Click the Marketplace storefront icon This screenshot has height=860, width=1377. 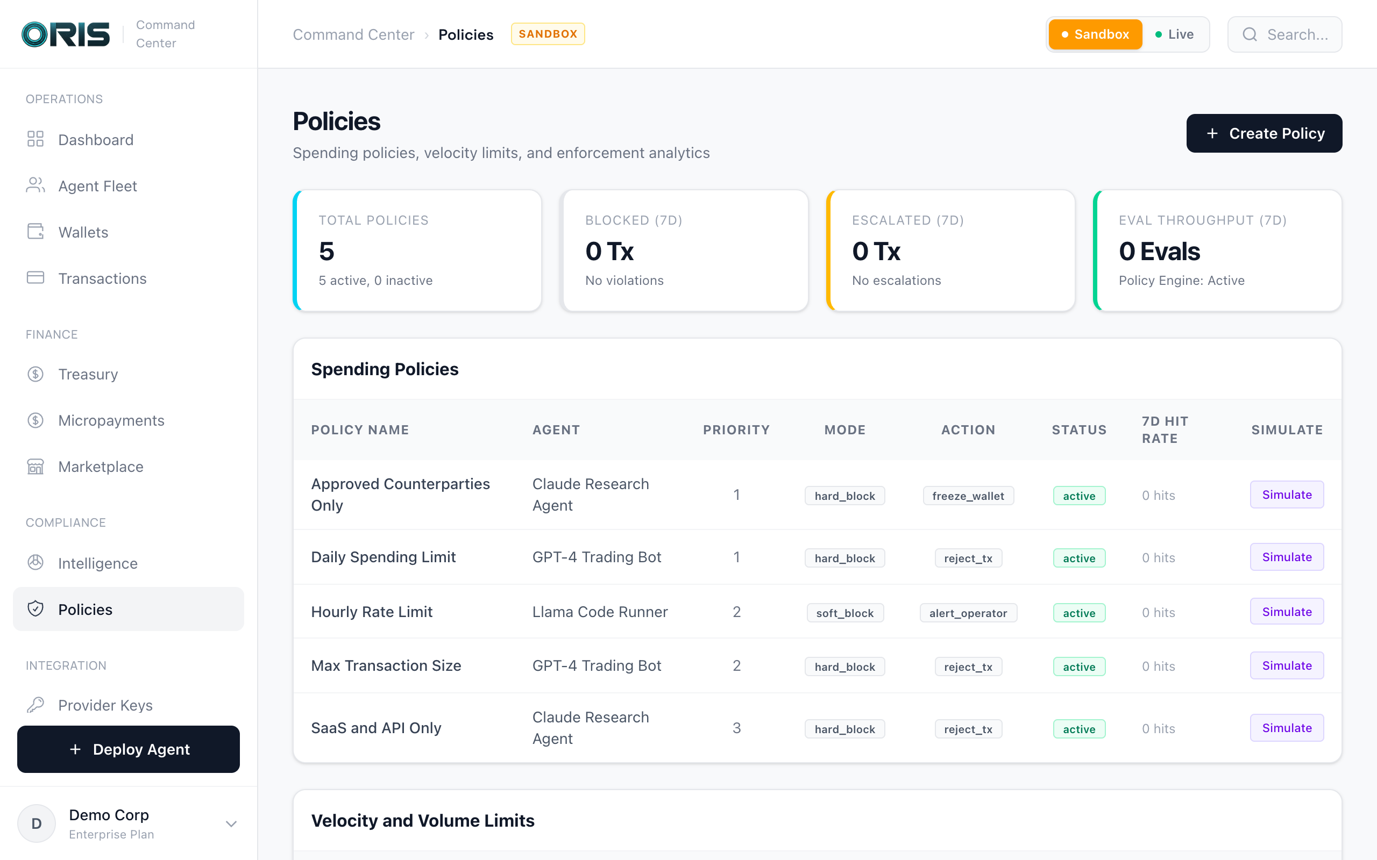point(36,467)
